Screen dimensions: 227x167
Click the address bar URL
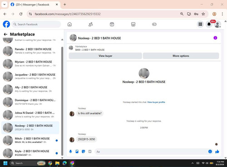click(x=68, y=14)
